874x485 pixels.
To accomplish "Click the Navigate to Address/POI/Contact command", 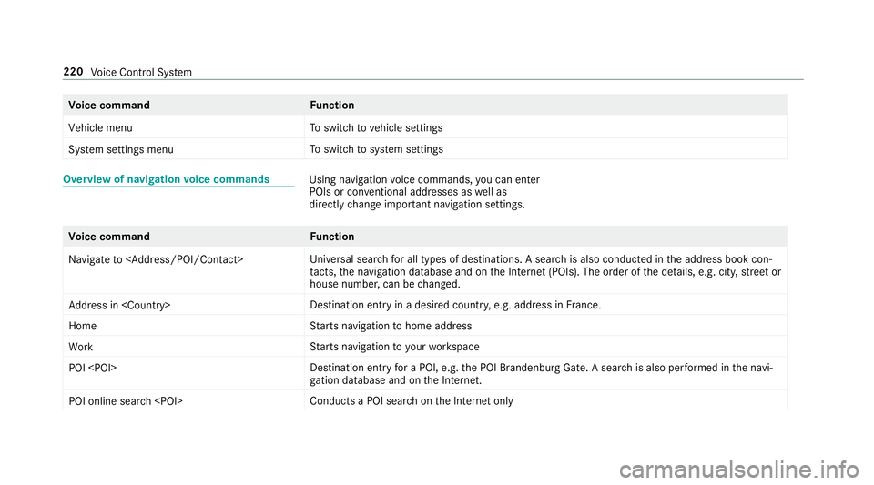I will click(156, 259).
